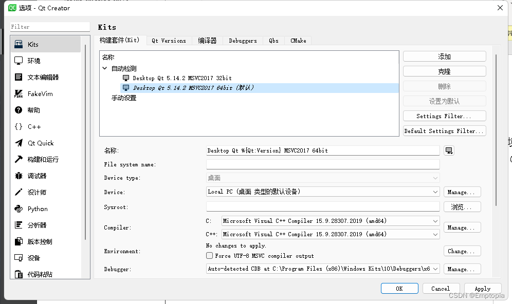Click the Settings Filter... button

[x=445, y=116]
